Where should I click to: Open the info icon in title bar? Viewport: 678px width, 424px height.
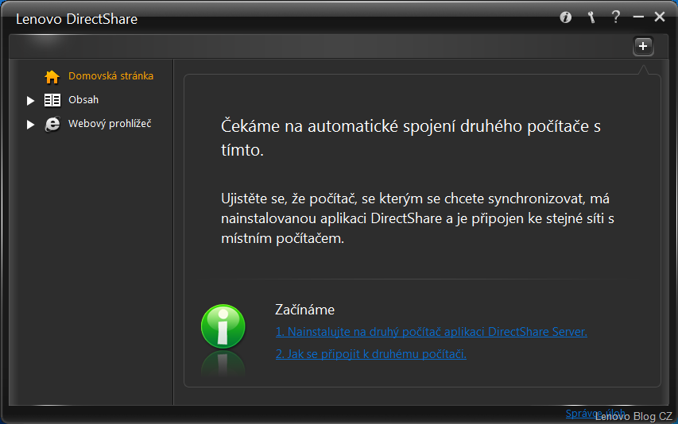coord(566,17)
